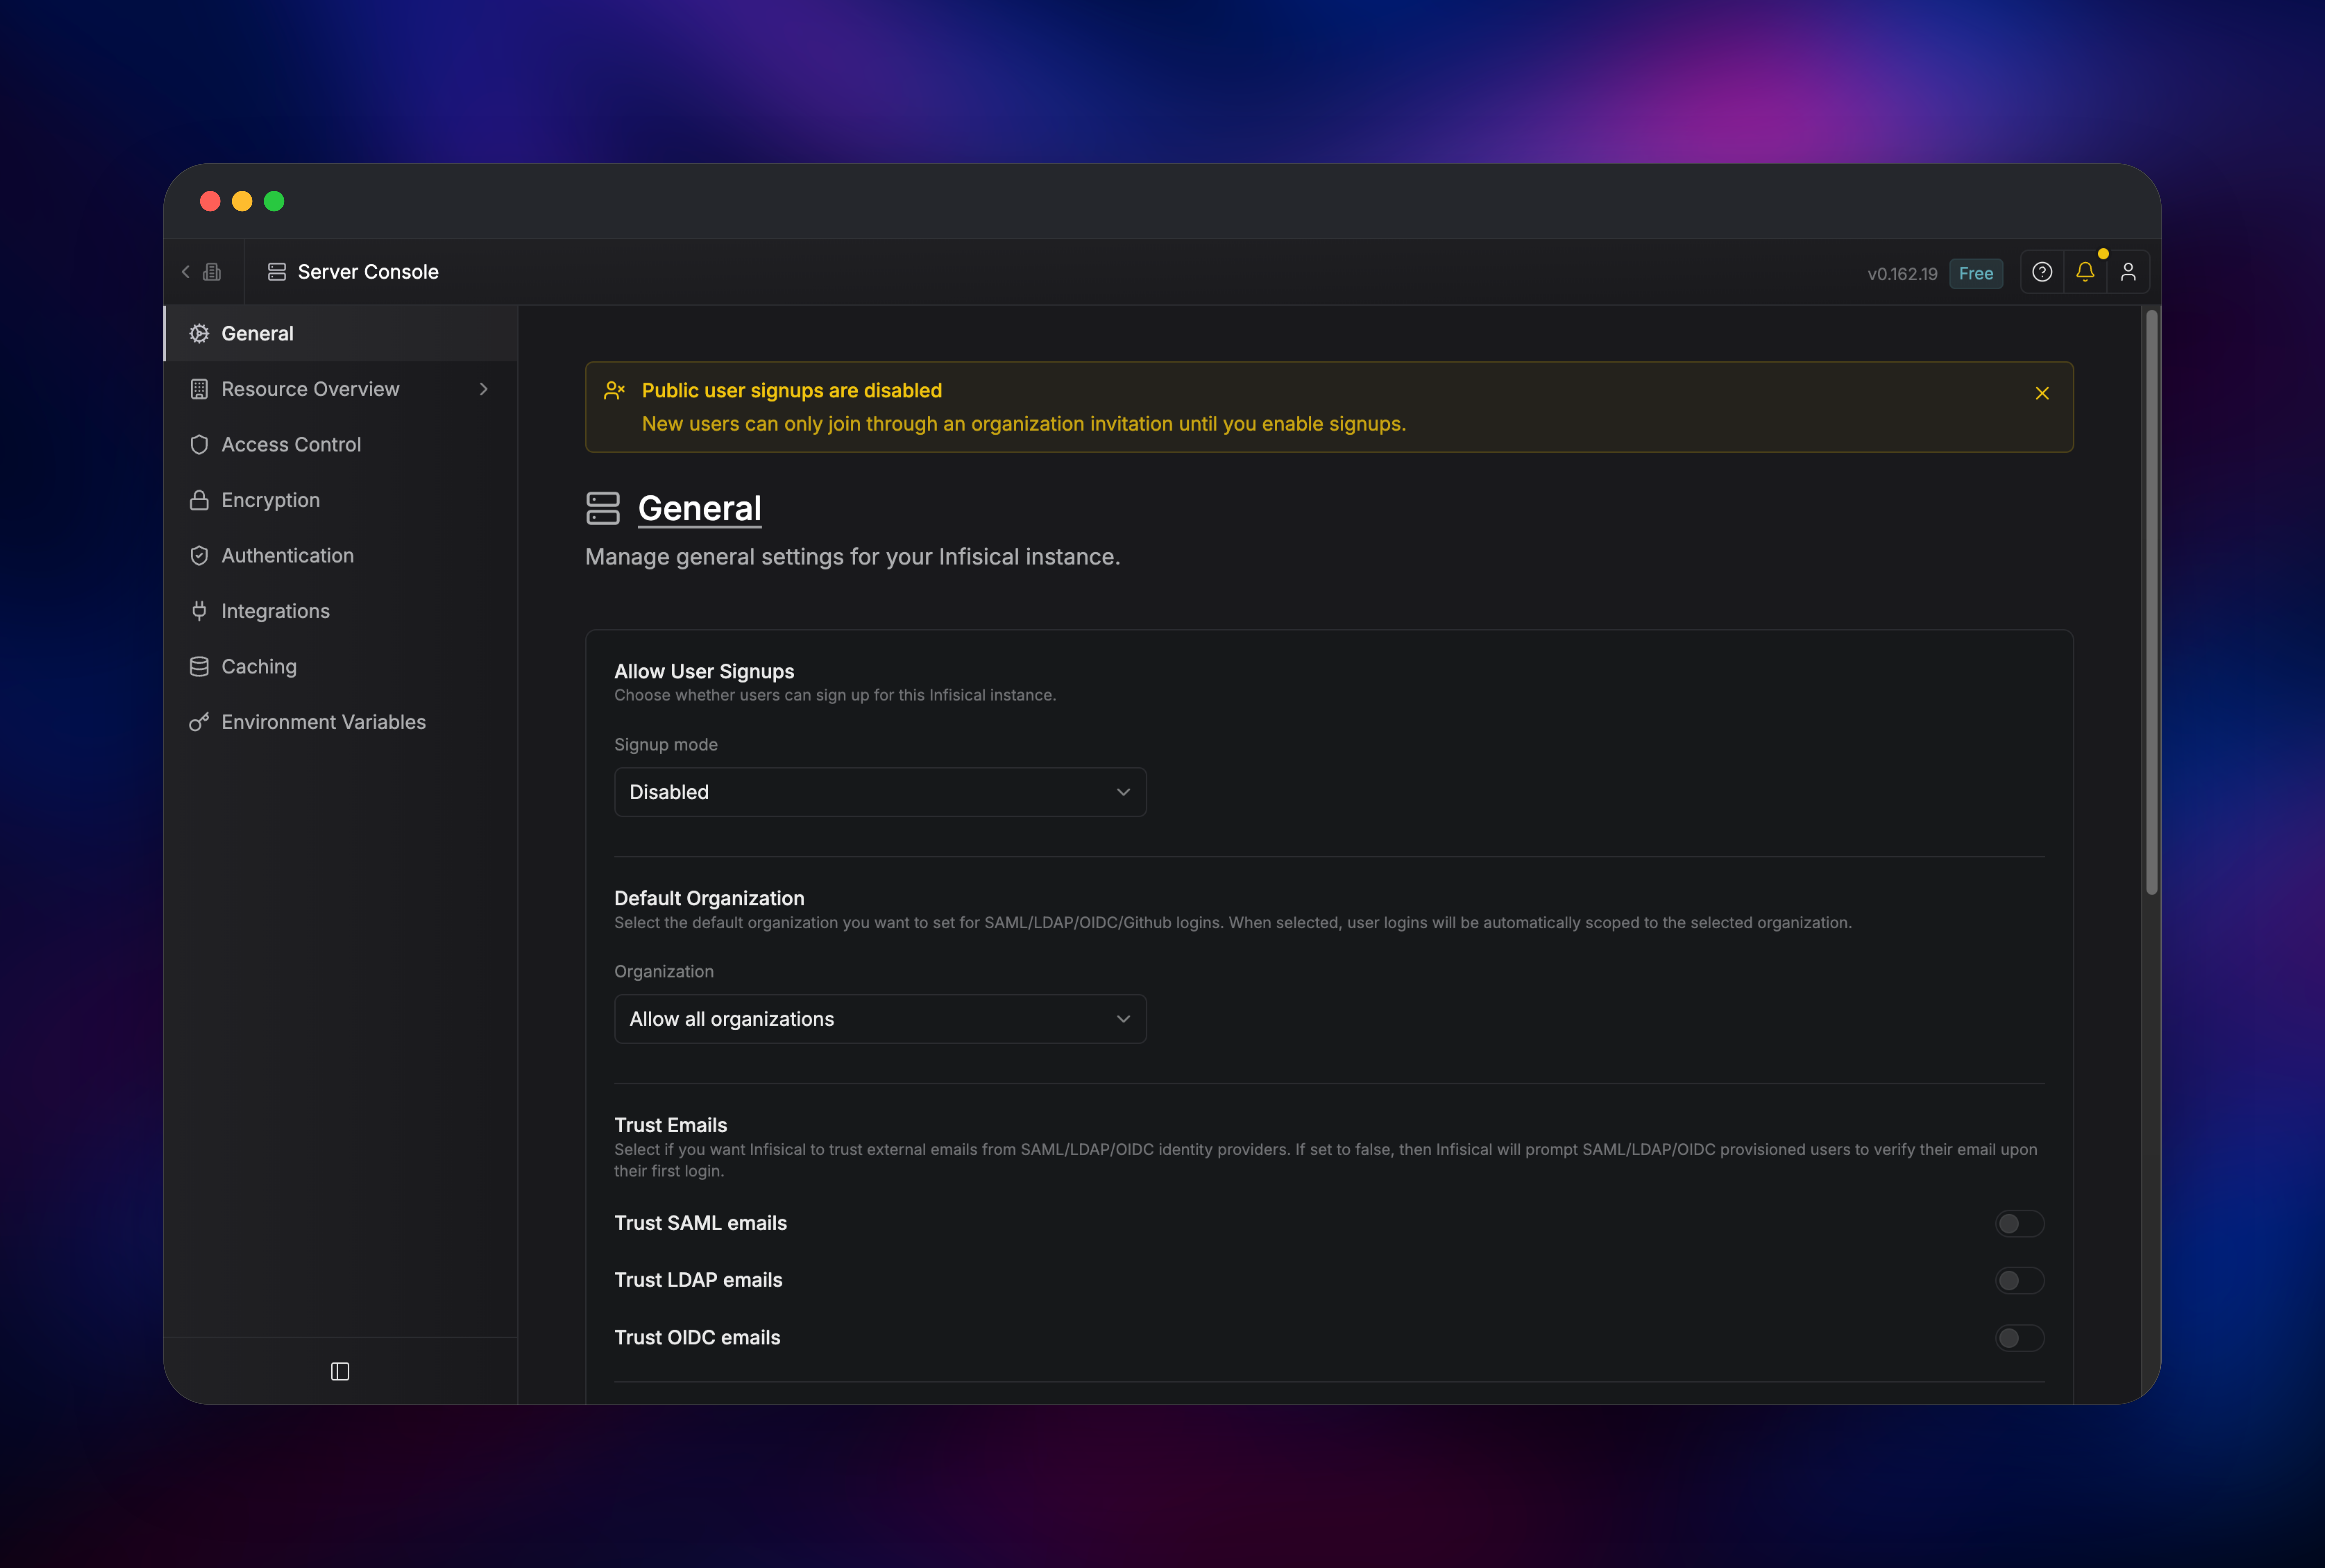Open the notifications bell
This screenshot has width=2325, height=1568.
click(2085, 272)
